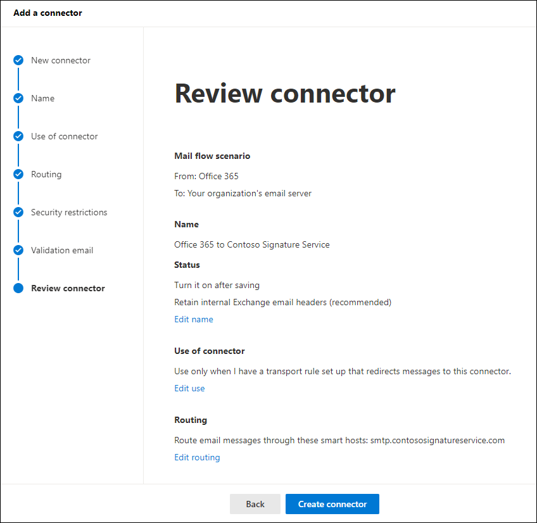Select the Routing step completion icon
The width and height of the screenshot is (537, 523).
[18, 174]
